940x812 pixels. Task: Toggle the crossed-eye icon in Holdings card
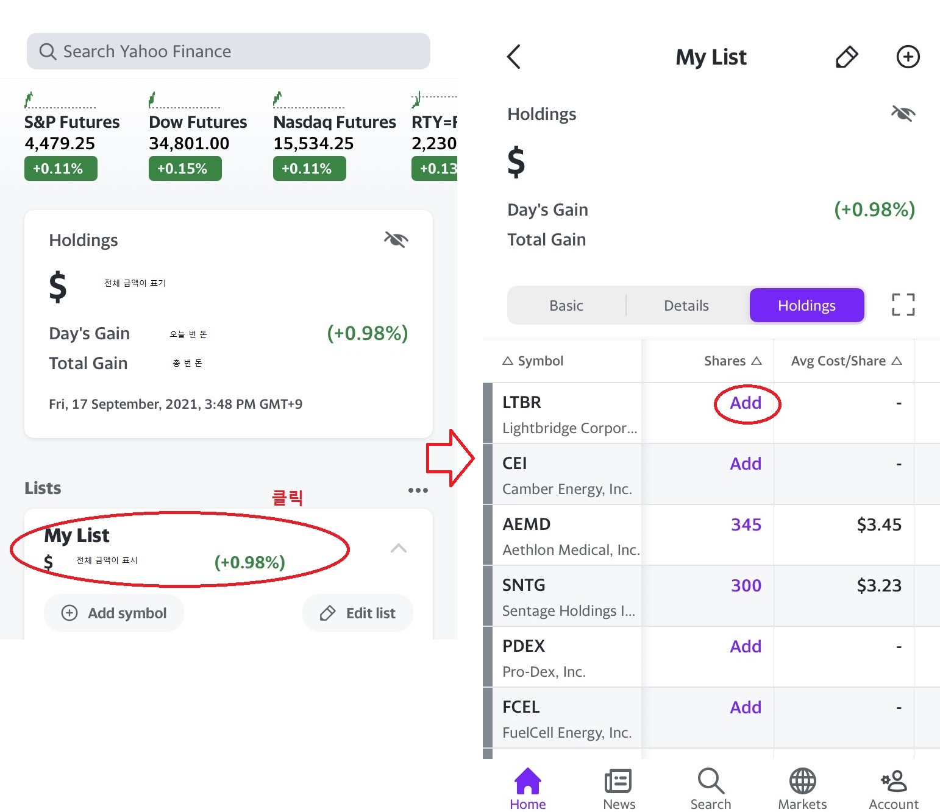point(396,239)
